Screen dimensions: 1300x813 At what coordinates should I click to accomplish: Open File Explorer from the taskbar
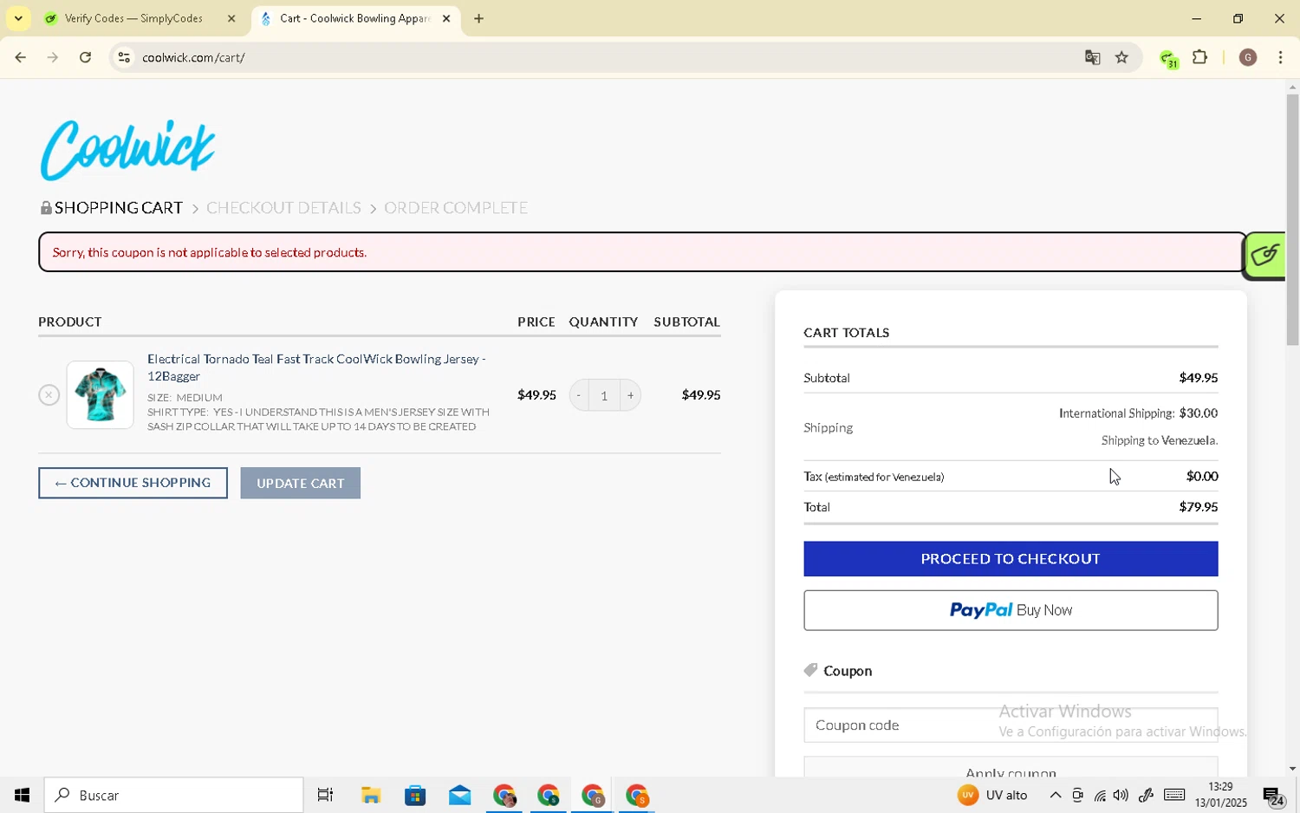(x=371, y=795)
